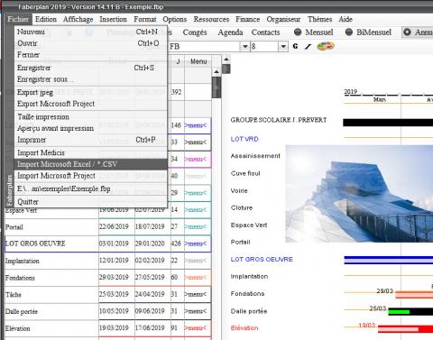Choose Enregistrer in the file menu
This screenshot has height=340, width=433.
(x=90, y=68)
